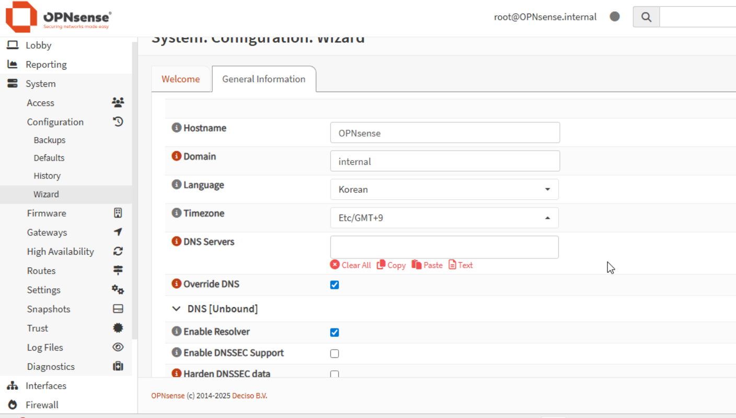This screenshot has width=736, height=418.
Task: Check the Enable DNSSEC Support checkbox
Action: [335, 354]
